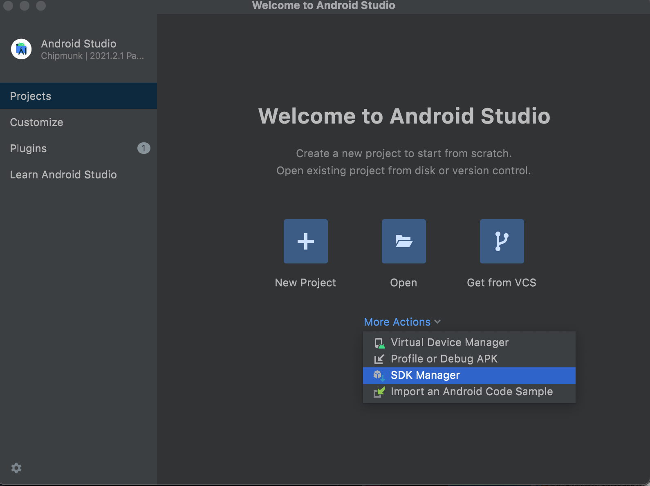Choose Virtual Device Manager from menu
The image size is (650, 486).
[469, 343]
